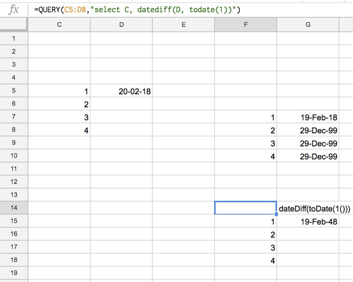Select row 7 header
The width and height of the screenshot is (353, 282).
click(x=14, y=117)
